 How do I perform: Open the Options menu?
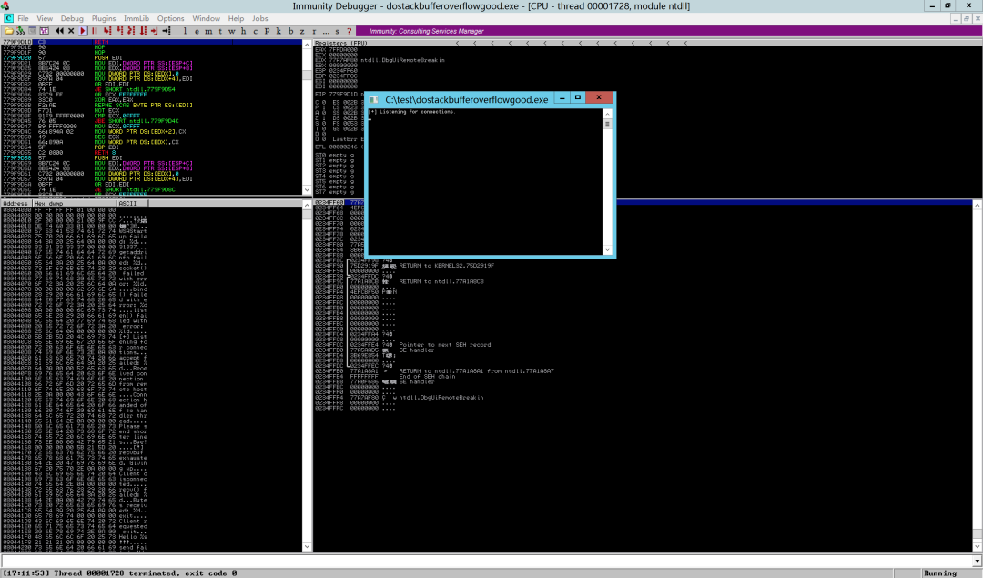[170, 18]
